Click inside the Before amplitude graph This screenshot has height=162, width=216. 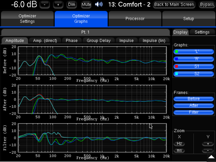pyautogui.click(x=92, y=61)
